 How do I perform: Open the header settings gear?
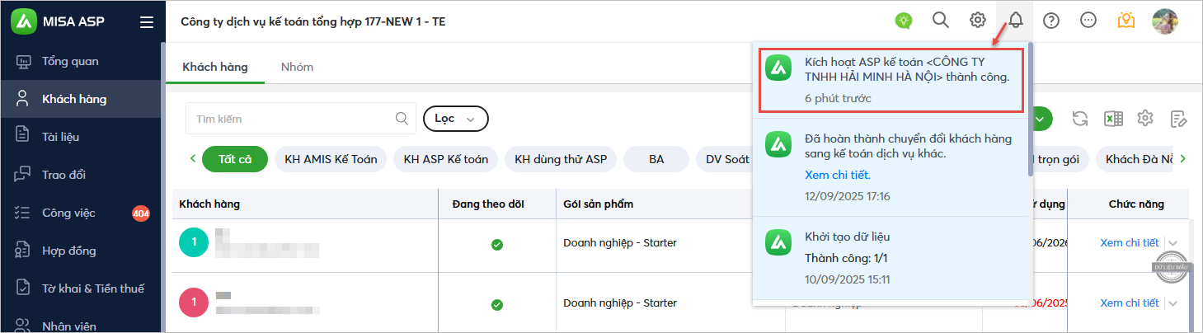click(978, 21)
